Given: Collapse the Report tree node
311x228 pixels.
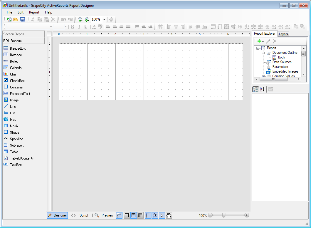Looking at the screenshot, I should (x=258, y=48).
